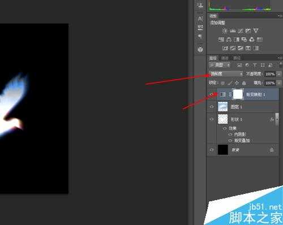This screenshot has height=225, width=283.
Task: Click the black 背景 layer thumbnail
Action: (x=223, y=150)
